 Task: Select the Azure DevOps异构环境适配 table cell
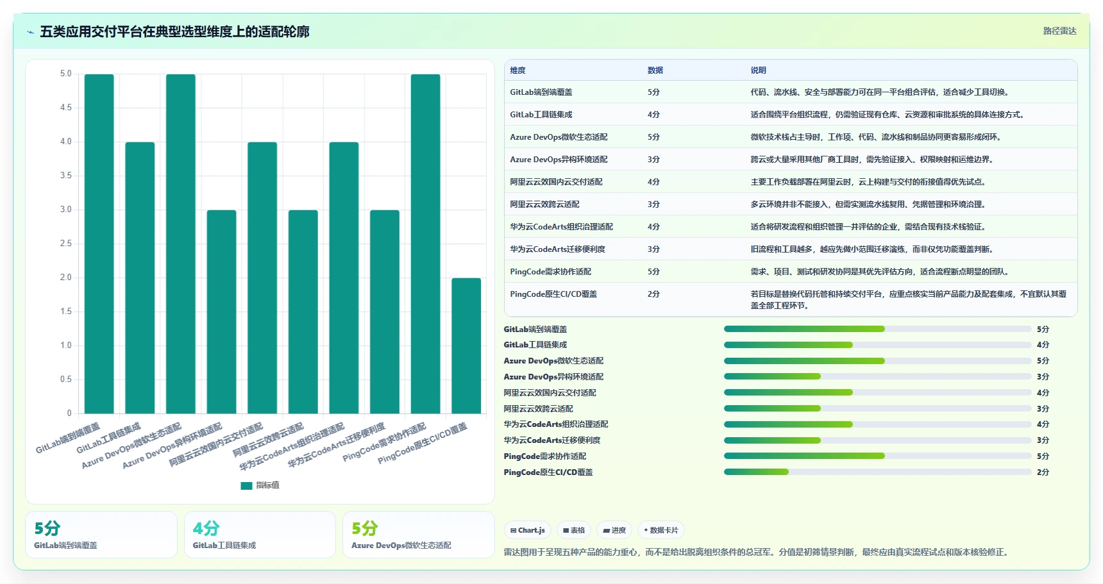(x=559, y=160)
